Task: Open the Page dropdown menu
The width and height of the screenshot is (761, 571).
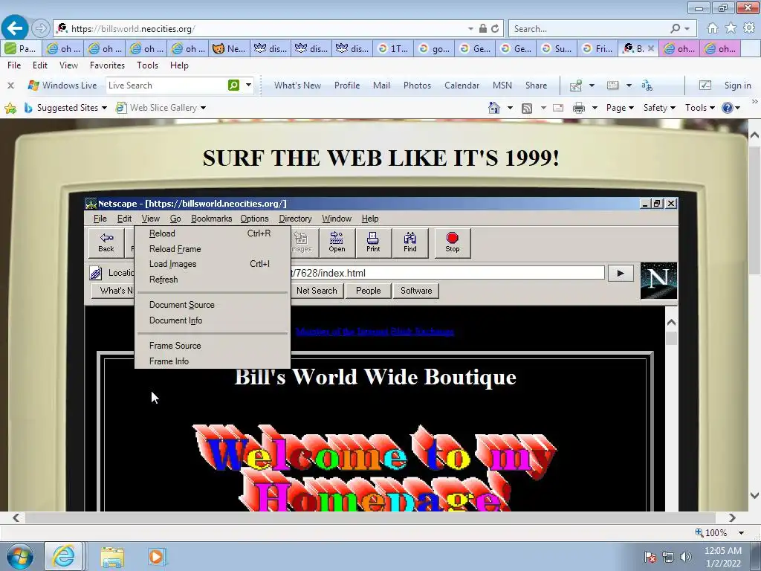Action: click(620, 108)
